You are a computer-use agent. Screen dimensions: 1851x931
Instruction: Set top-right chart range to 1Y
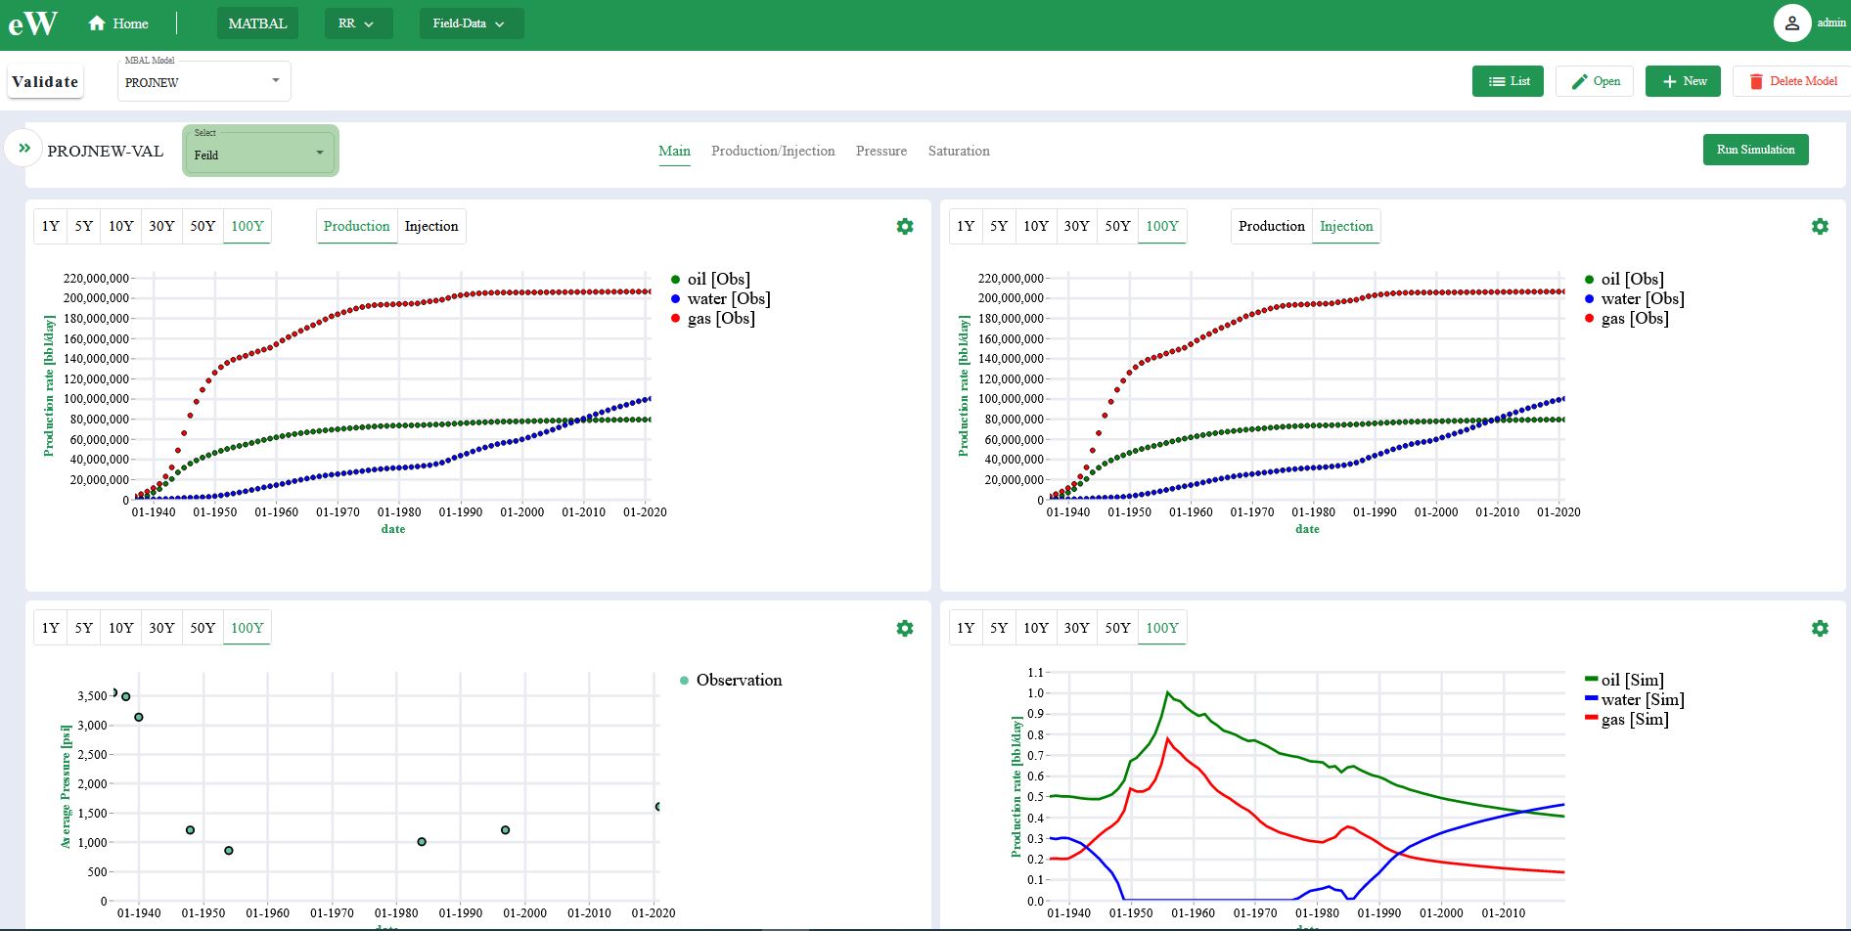[x=966, y=226]
